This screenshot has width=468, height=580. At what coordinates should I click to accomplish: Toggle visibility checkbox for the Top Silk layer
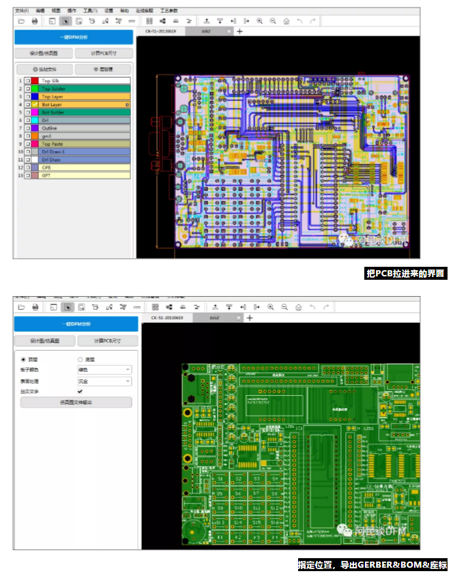28,81
